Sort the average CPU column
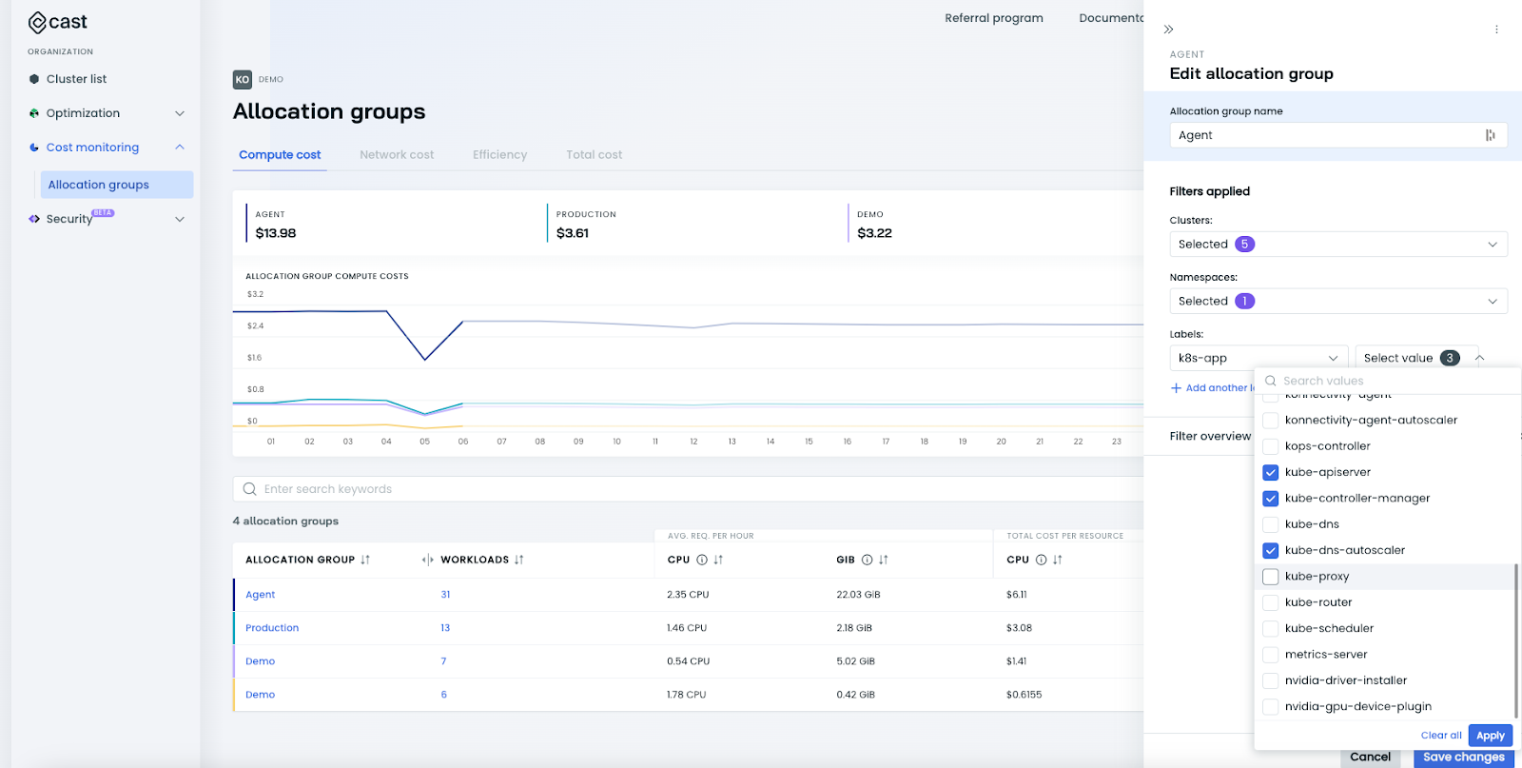The image size is (1522, 768). coord(718,560)
